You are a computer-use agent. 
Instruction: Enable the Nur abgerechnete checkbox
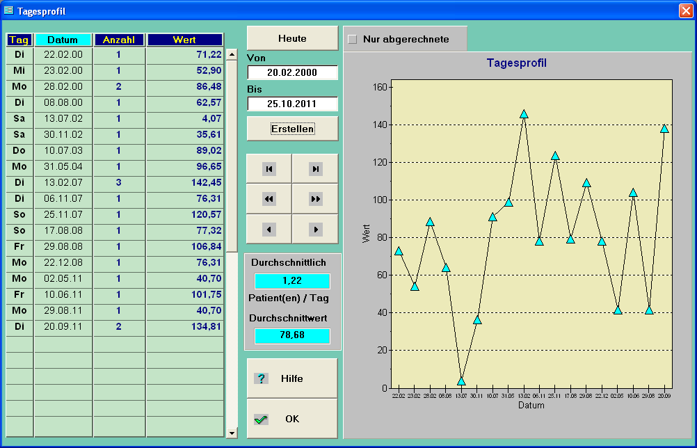(353, 40)
